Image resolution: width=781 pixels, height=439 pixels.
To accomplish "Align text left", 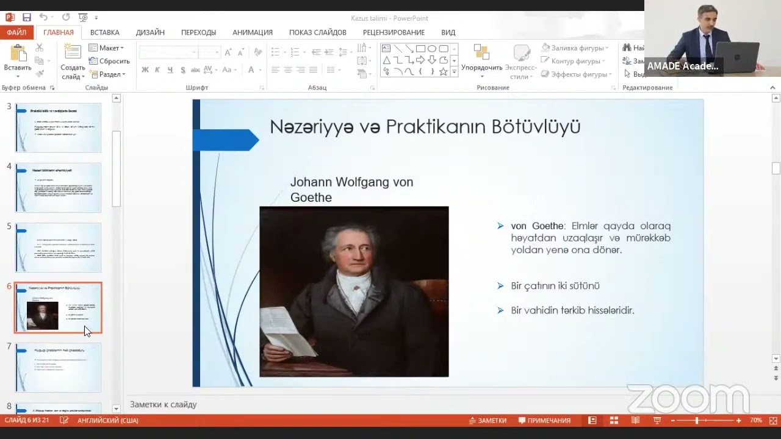I will pos(275,70).
